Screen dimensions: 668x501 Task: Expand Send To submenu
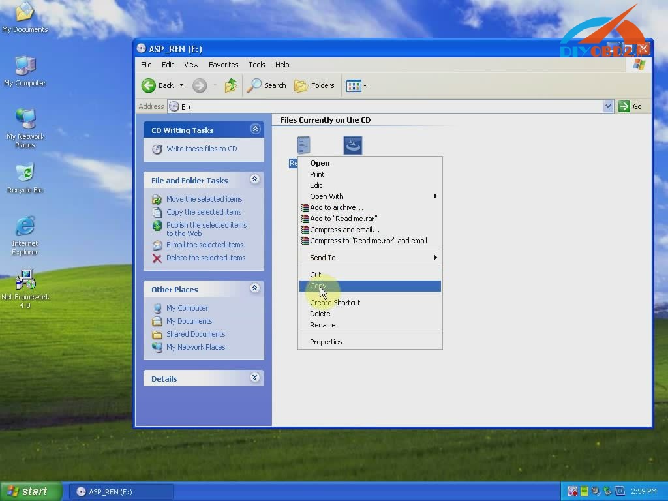click(370, 258)
